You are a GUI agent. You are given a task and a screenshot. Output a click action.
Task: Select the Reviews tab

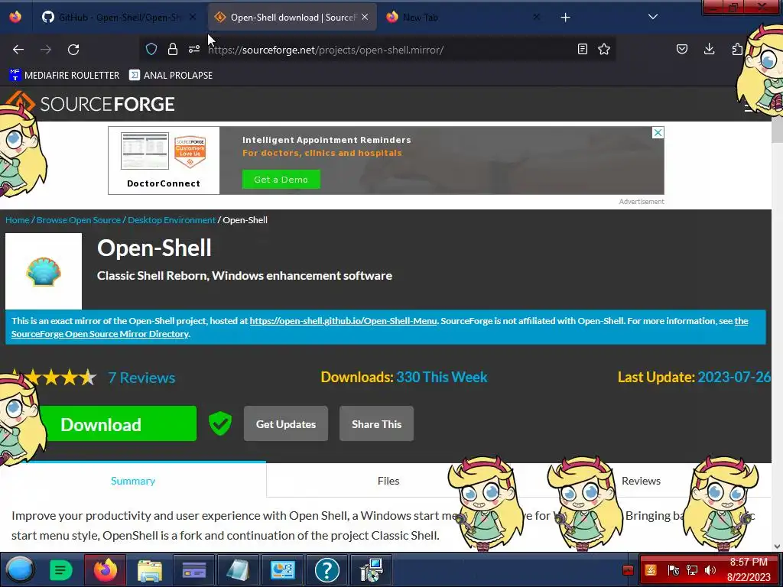642,481
